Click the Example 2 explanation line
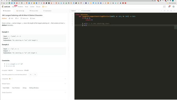177x100 pixels. pos(20,53)
